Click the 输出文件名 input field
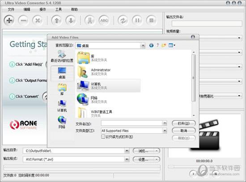 pyautogui.click(x=207, y=24)
